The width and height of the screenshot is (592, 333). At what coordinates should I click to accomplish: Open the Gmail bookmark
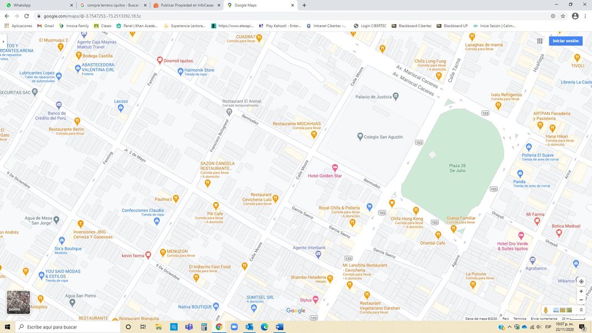tap(45, 26)
